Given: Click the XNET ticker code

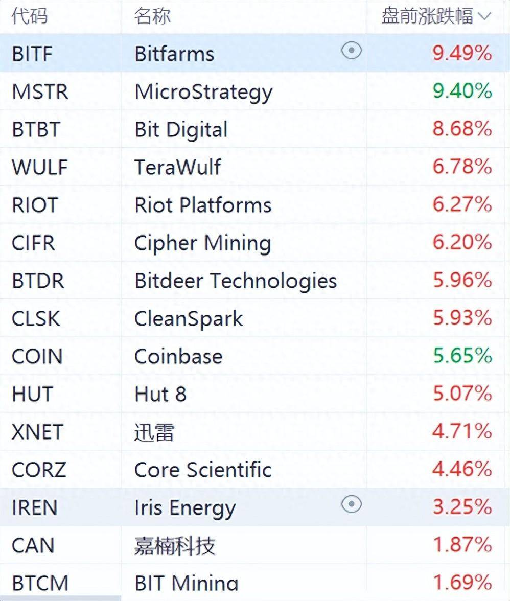Looking at the screenshot, I should (x=37, y=432).
